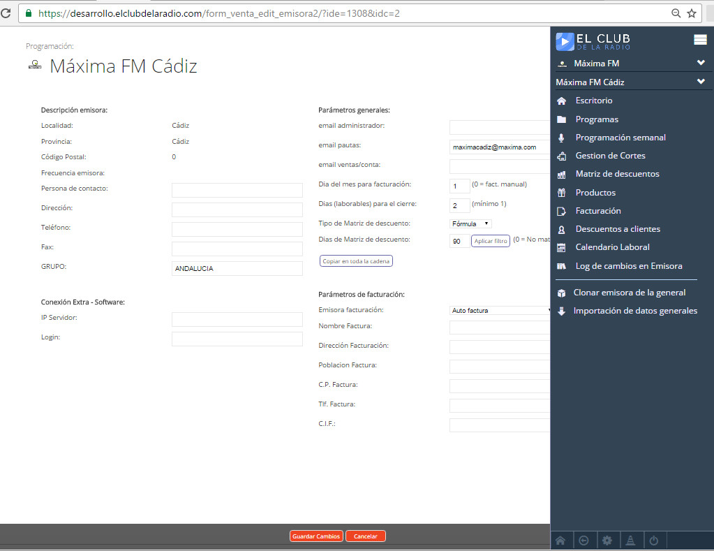This screenshot has width=714, height=551.
Task: Focus the Login input field
Action: click(x=237, y=339)
